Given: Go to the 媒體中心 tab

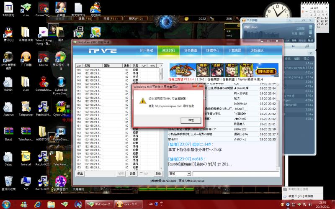Looking at the screenshot, I should (x=213, y=51).
